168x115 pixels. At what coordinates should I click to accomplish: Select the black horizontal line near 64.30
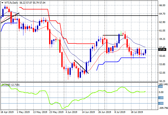coord(79,16)
